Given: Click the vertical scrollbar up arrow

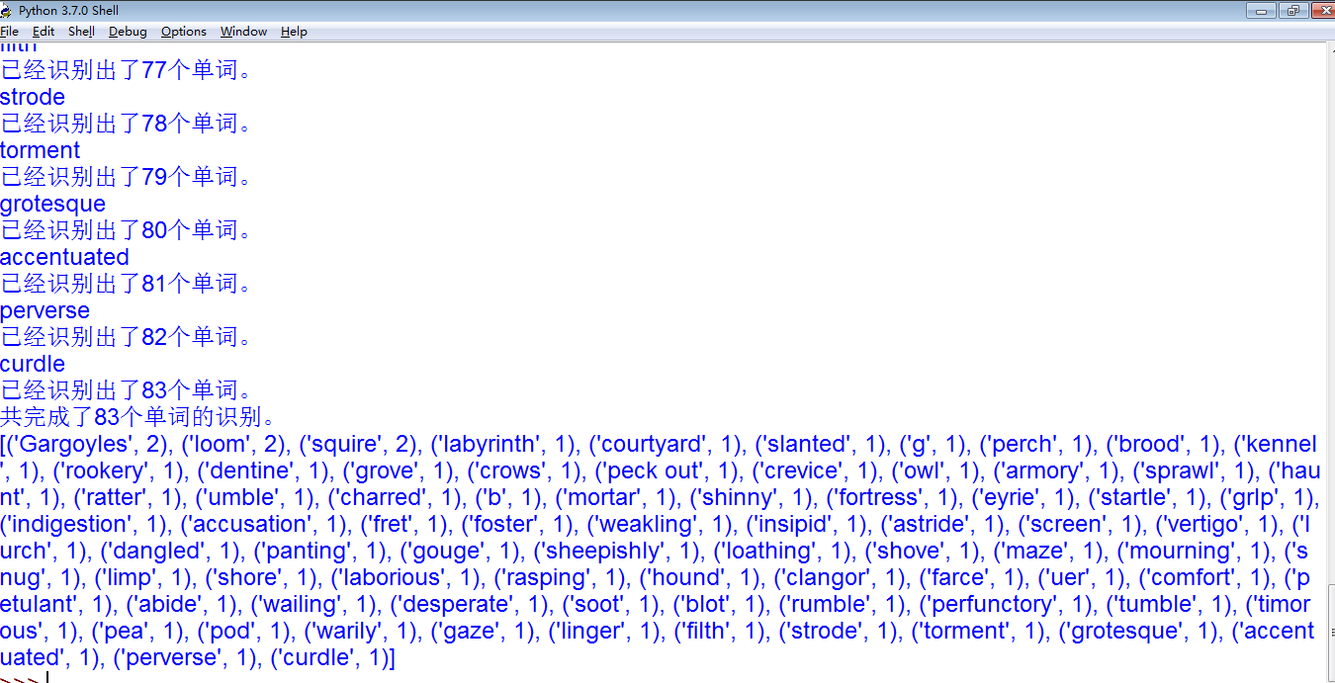Looking at the screenshot, I should point(1329,48).
